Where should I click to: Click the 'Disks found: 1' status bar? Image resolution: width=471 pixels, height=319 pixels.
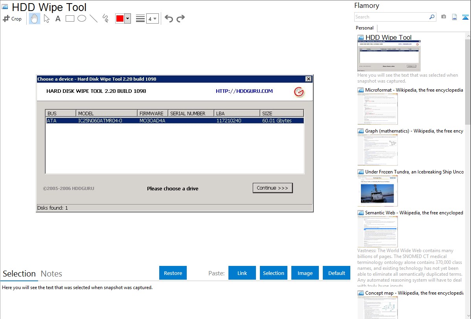point(174,208)
